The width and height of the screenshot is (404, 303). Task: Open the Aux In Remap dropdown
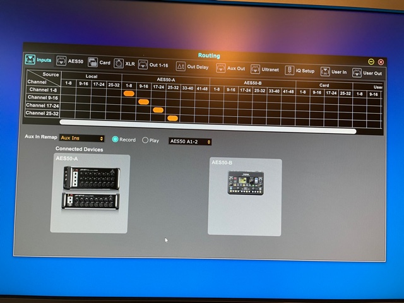(x=82, y=138)
